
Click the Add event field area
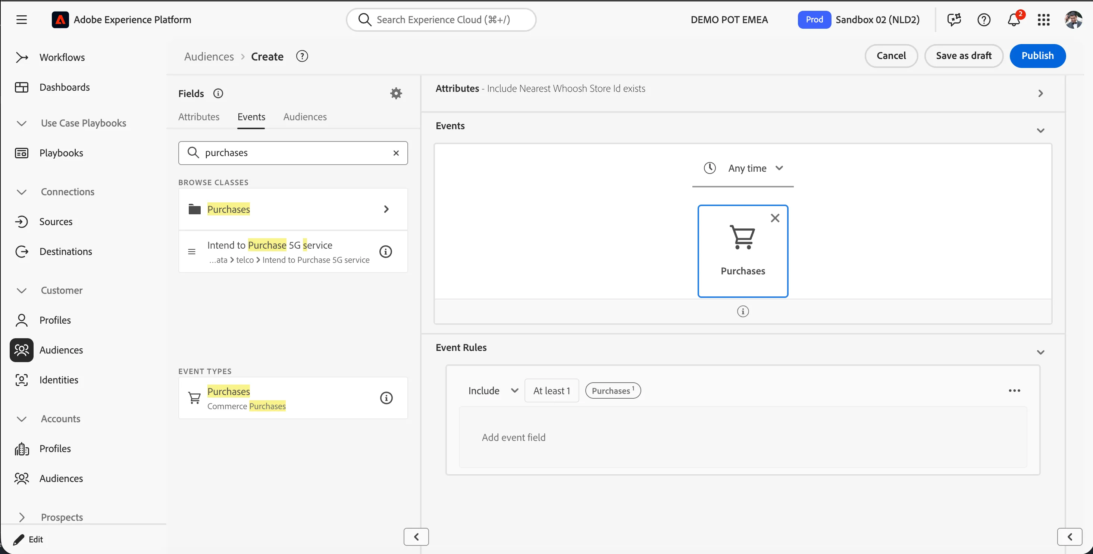coord(742,437)
